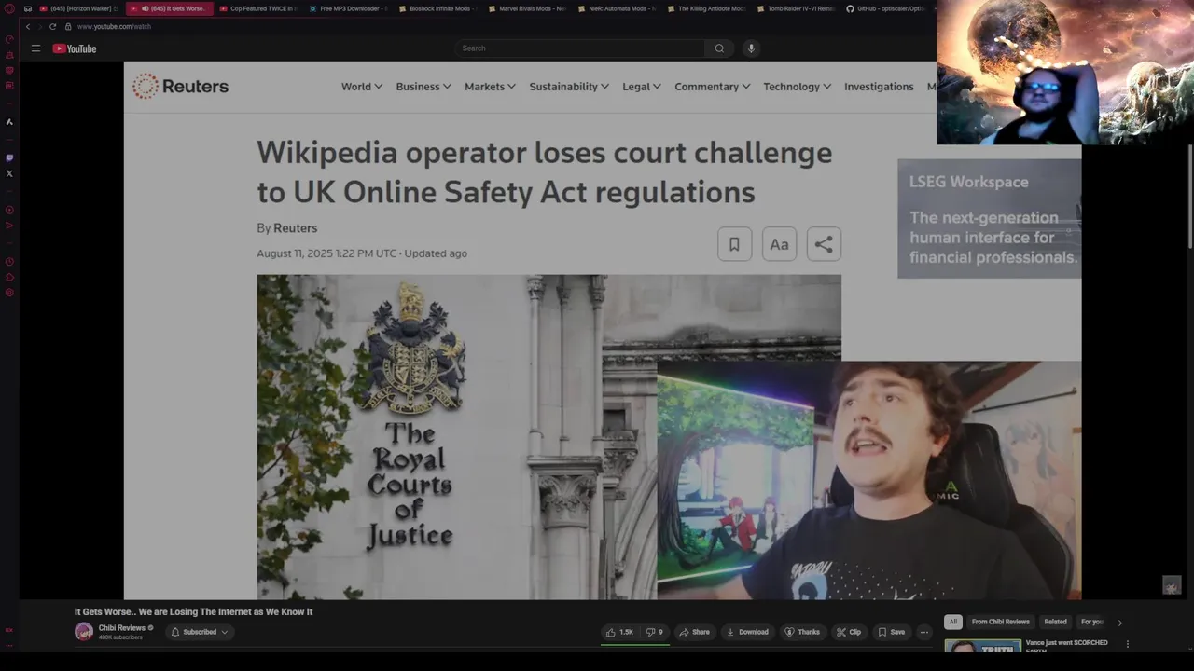Switch to The Killing Antidote Mods tab
This screenshot has width=1194, height=671.
click(706, 8)
